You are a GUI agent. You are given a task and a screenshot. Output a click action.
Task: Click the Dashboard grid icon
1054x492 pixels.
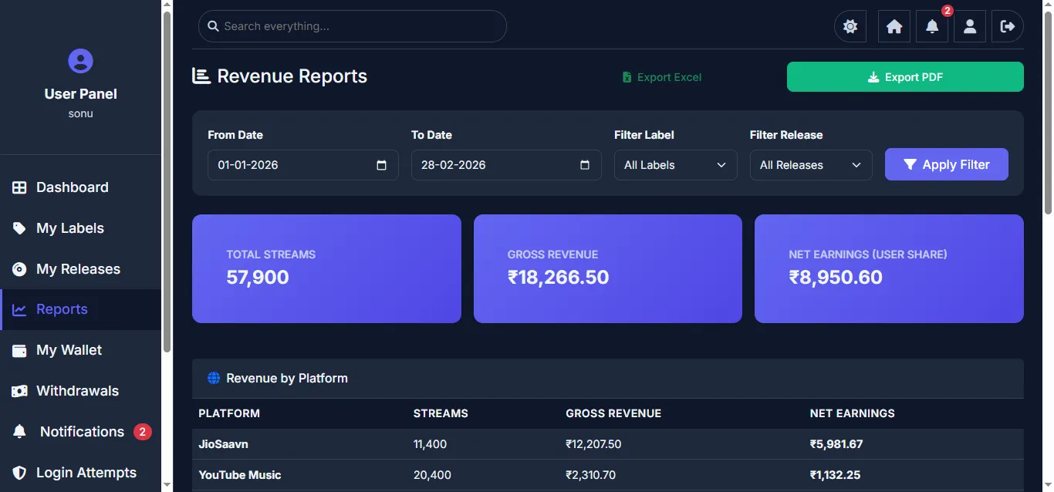click(x=19, y=187)
